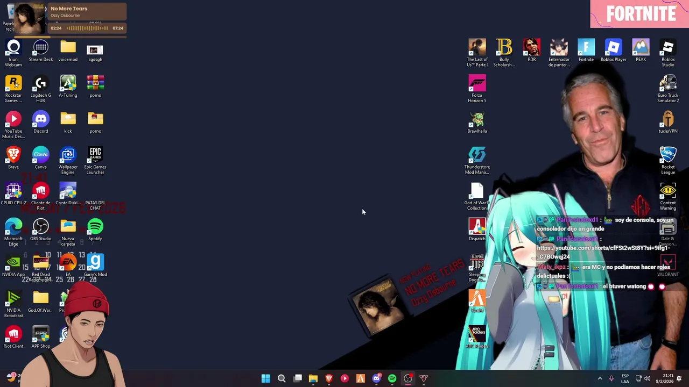Open taskbar Search
Viewport: 689px width, 387px height.
point(282,378)
